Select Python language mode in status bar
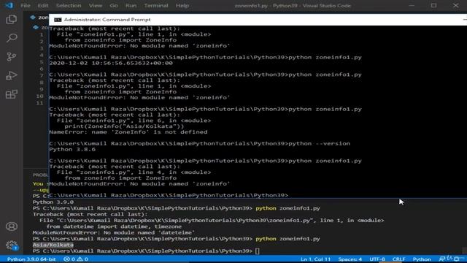Screen dimensions: 467x263 coord(422,259)
